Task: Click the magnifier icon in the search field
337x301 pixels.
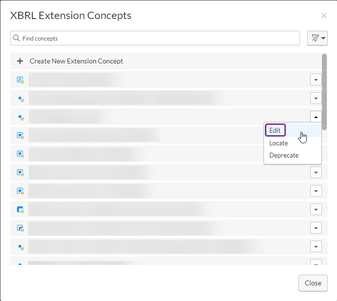Action: coord(17,38)
